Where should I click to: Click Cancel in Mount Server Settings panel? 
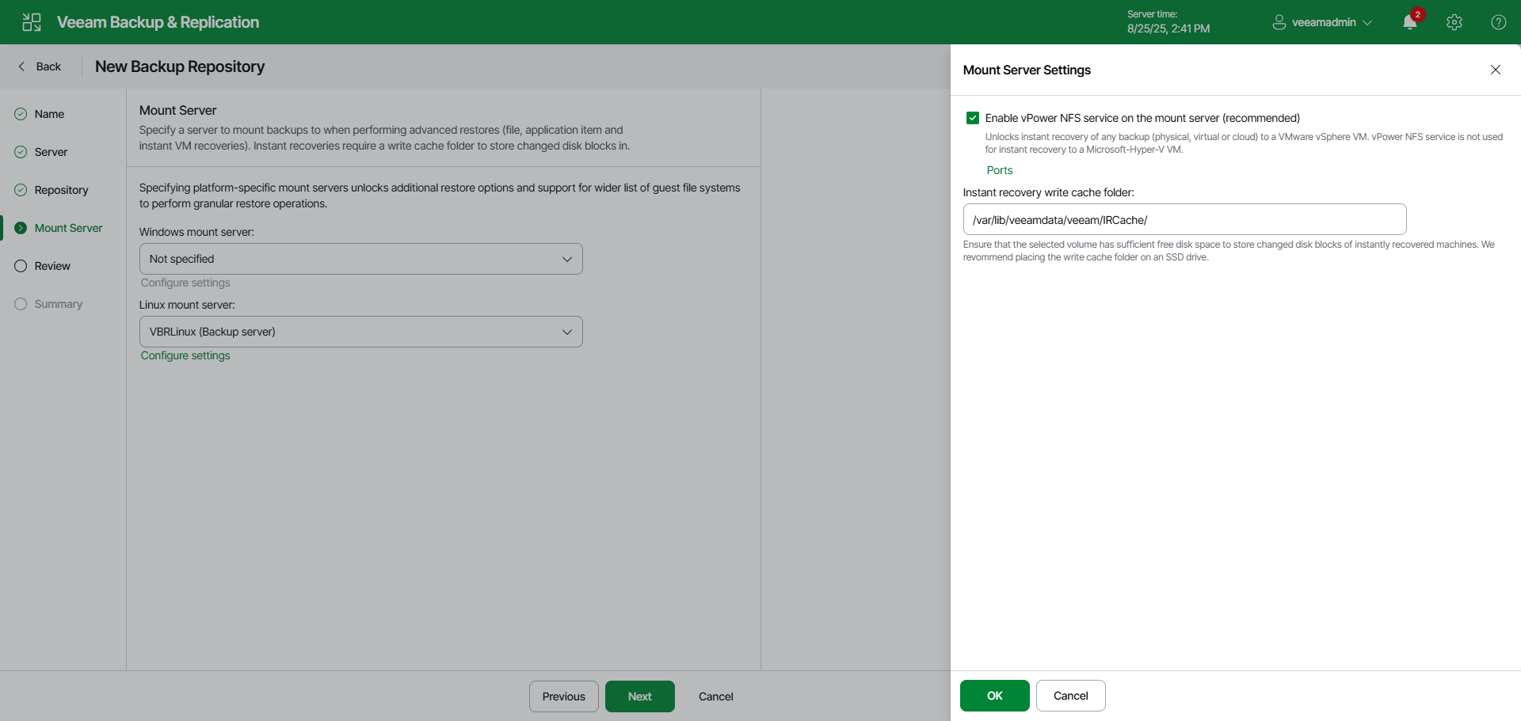pyautogui.click(x=1071, y=696)
